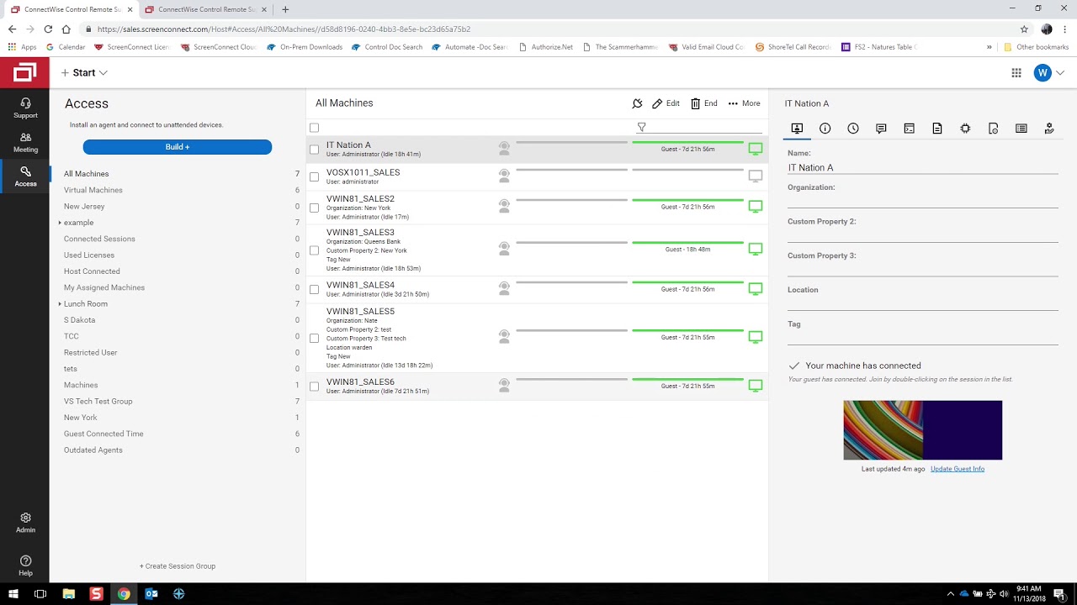Click the Edit pencil button

666,103
